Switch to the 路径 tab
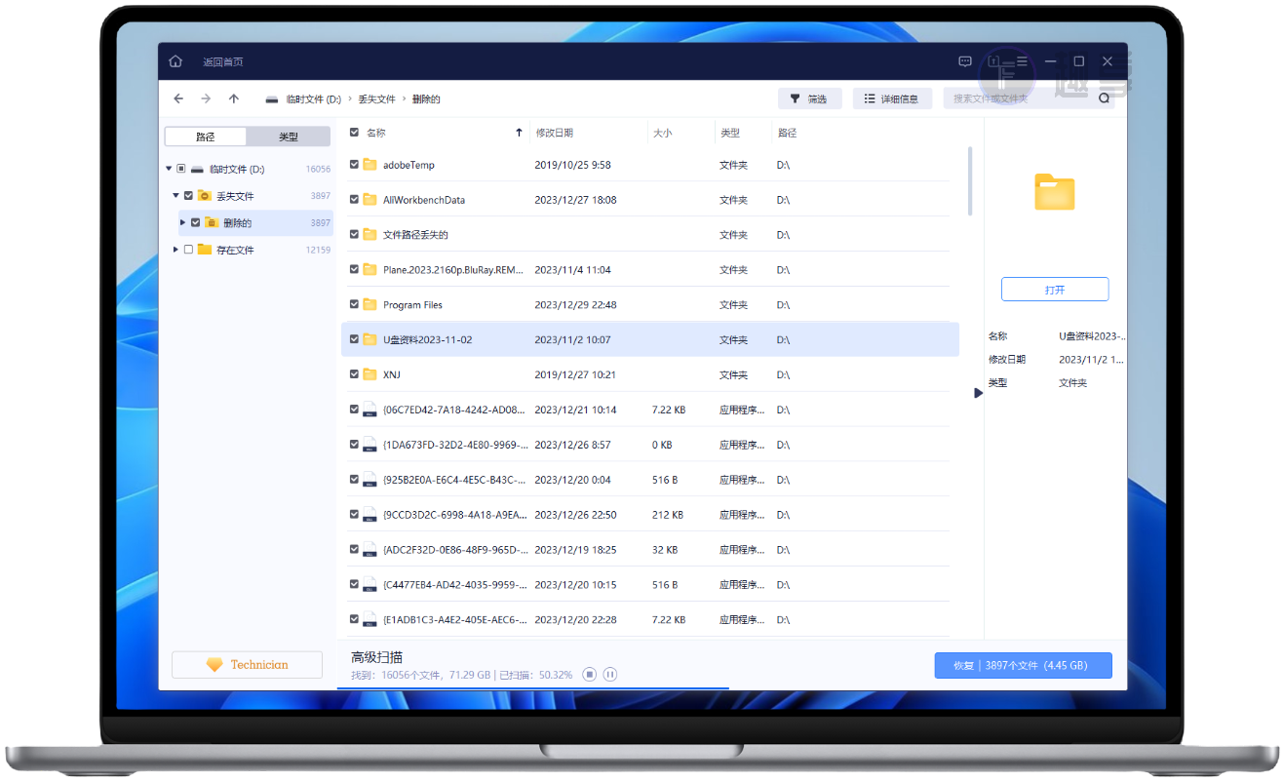The width and height of the screenshot is (1283, 782). 206,137
